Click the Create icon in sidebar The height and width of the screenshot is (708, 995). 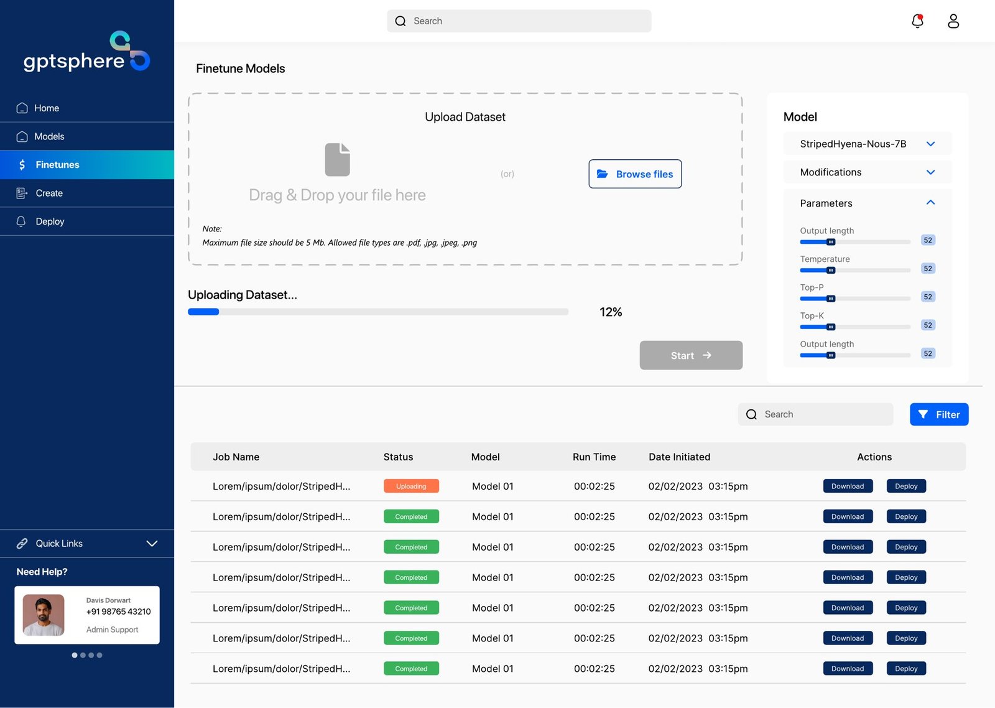coord(22,193)
